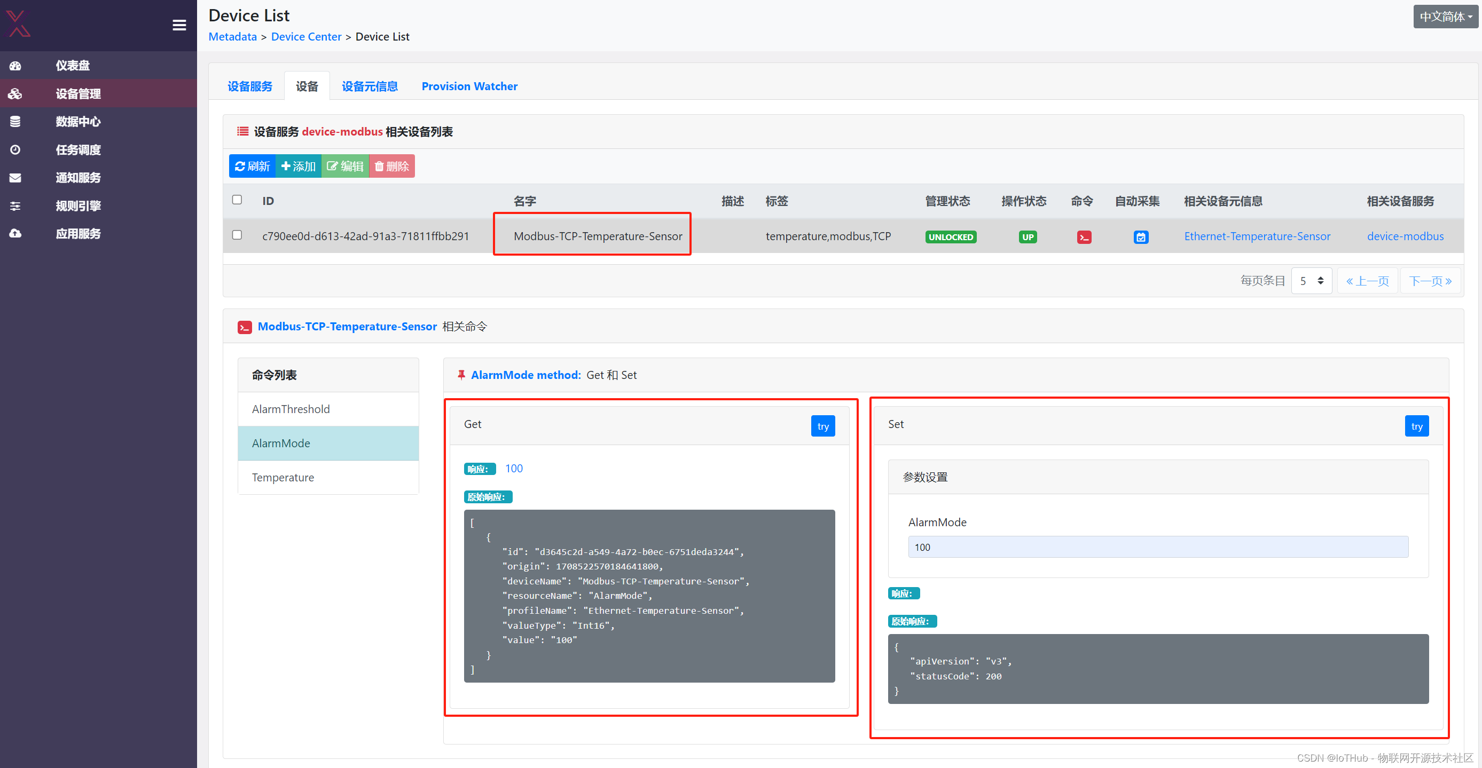The image size is (1482, 768).
Task: Select AlarmMode in the command list
Action: pyautogui.click(x=328, y=443)
